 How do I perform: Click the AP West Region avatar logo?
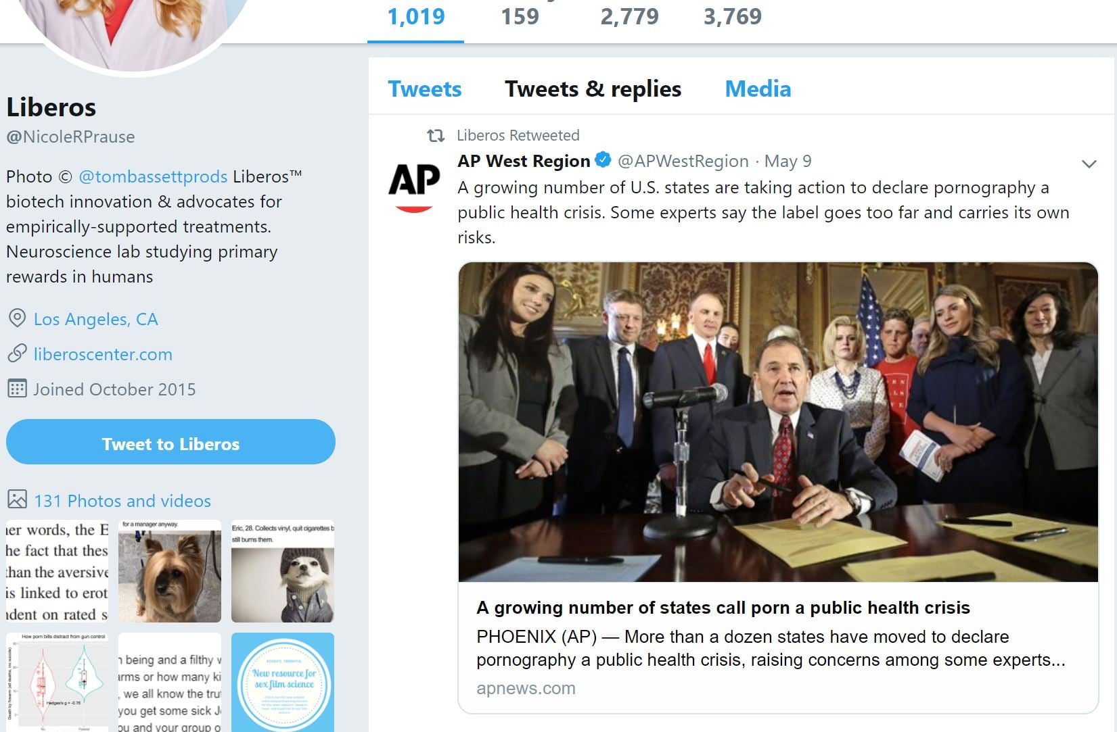(x=414, y=187)
